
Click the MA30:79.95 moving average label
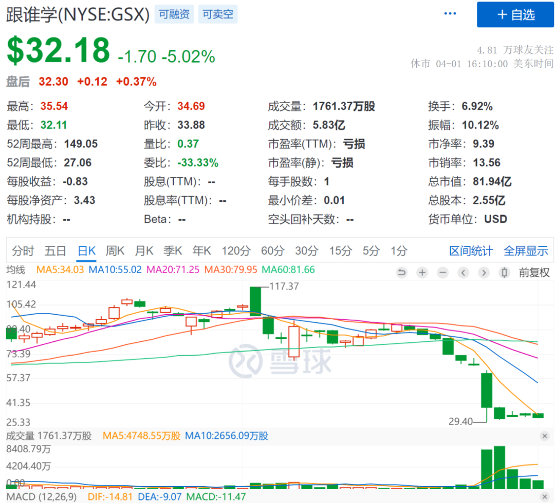(231, 269)
